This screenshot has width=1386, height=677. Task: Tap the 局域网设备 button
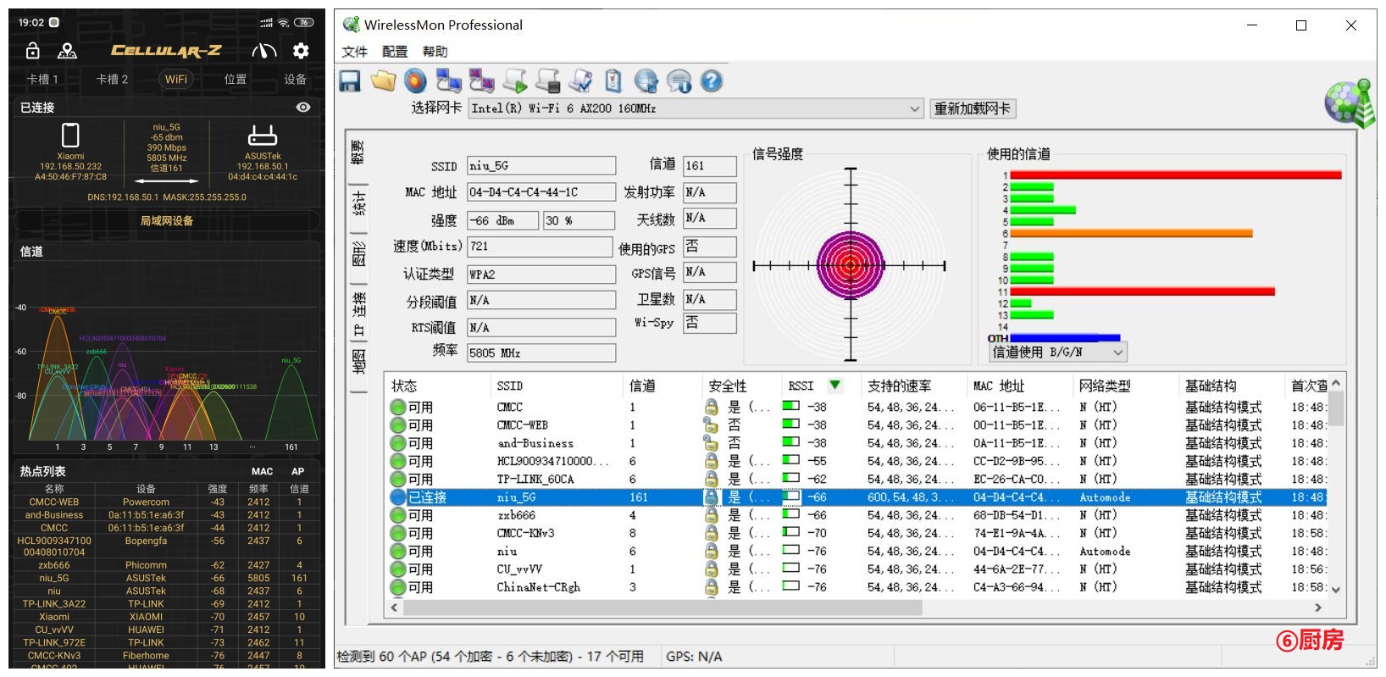tap(166, 220)
